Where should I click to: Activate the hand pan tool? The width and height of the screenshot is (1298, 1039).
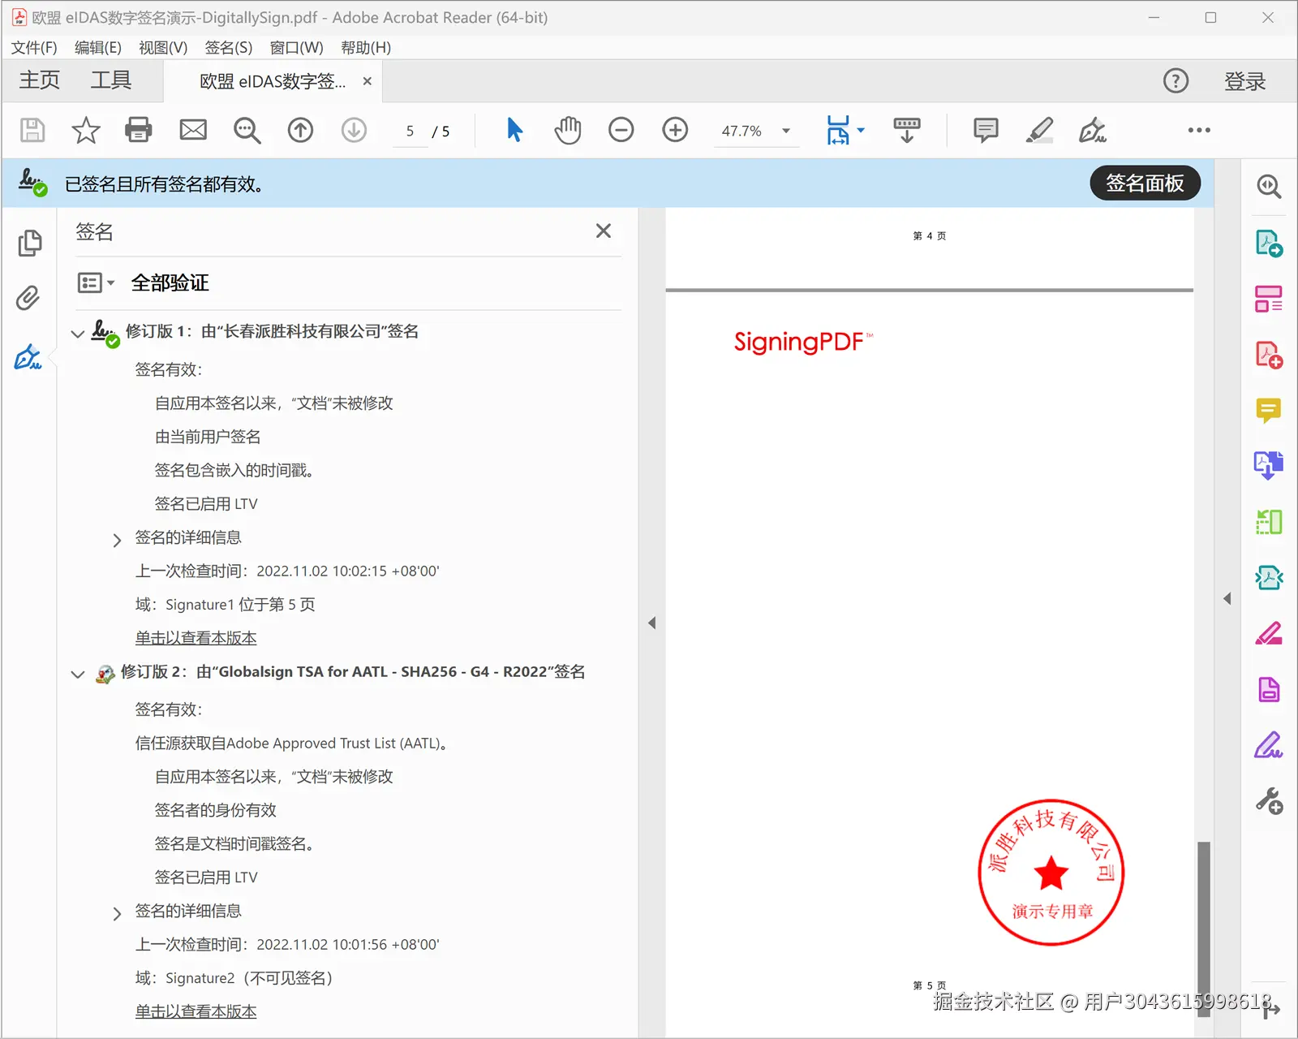coord(568,130)
